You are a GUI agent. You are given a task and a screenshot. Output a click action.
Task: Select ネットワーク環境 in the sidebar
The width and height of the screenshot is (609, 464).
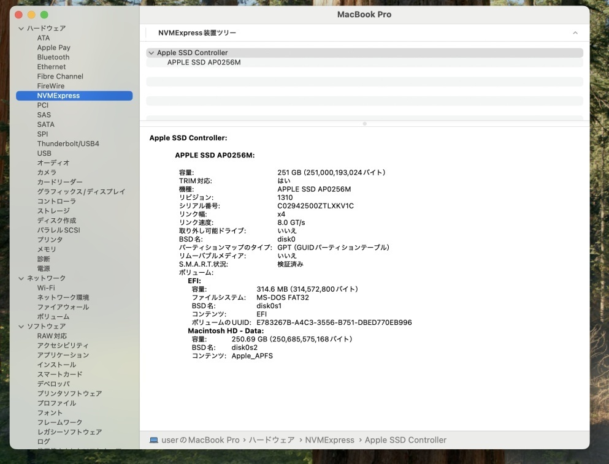tap(63, 297)
